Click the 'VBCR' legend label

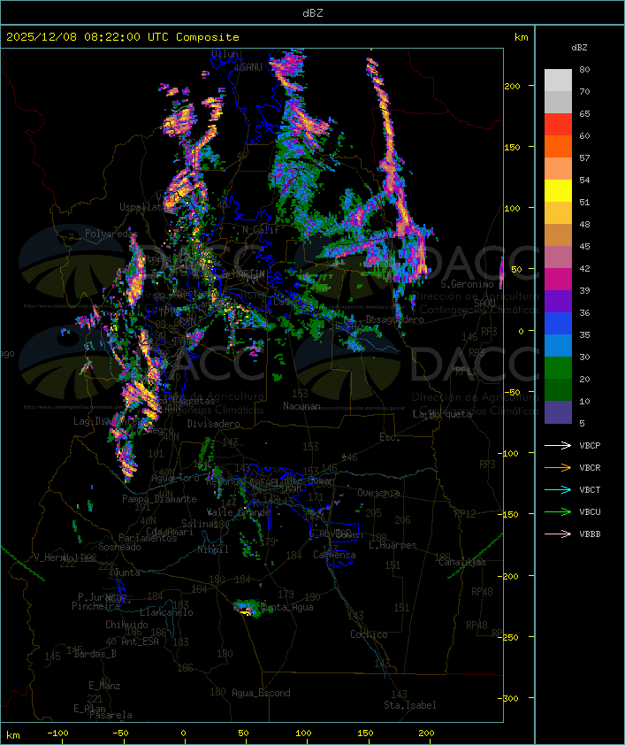590,467
